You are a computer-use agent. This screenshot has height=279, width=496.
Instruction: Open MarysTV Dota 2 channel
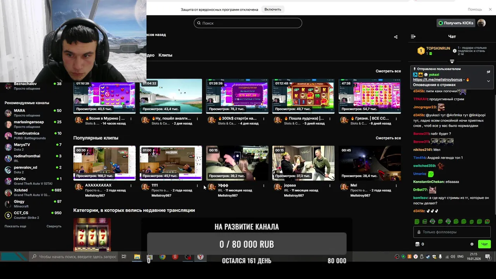(33, 147)
